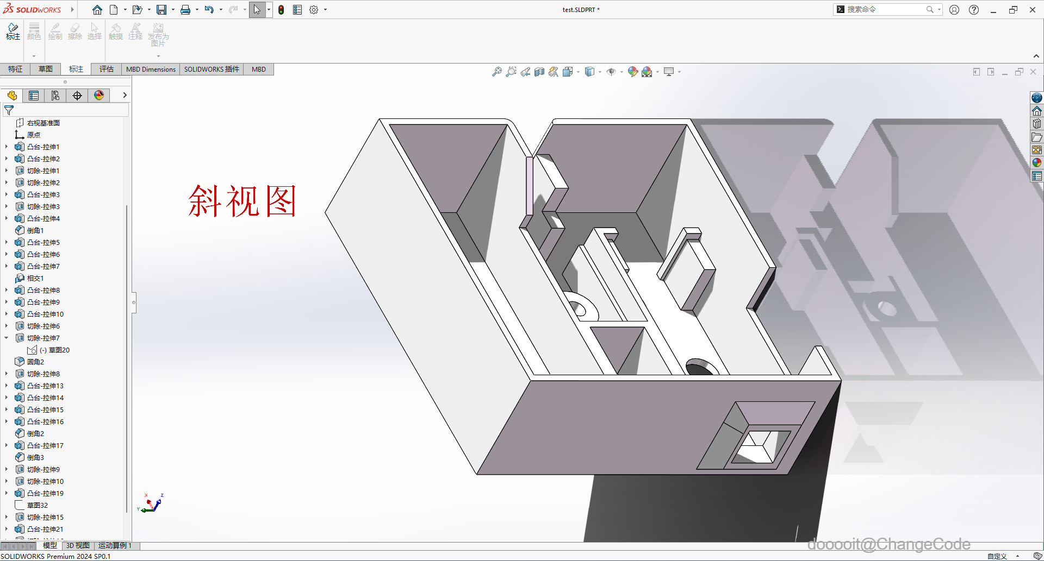1044x561 pixels.
Task: Select 草图20 in the feature tree
Action: pos(59,350)
